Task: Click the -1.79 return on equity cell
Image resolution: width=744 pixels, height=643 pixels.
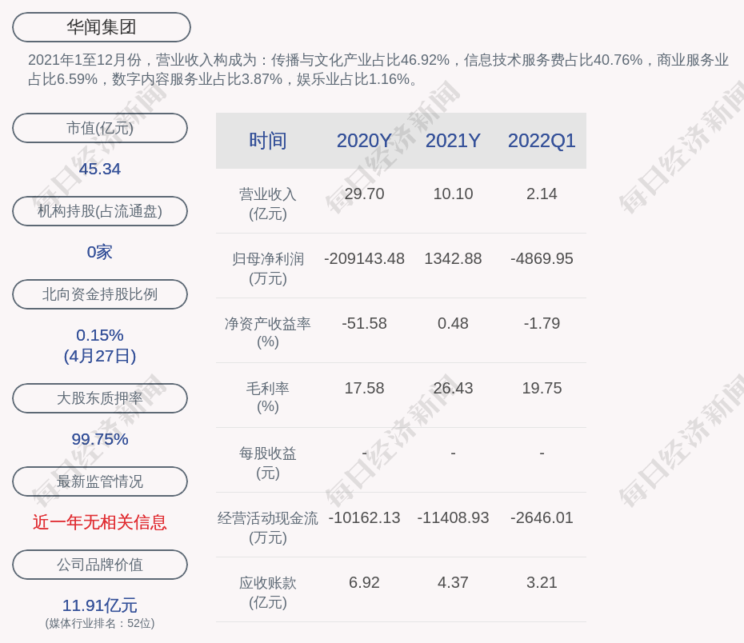Action: click(542, 323)
